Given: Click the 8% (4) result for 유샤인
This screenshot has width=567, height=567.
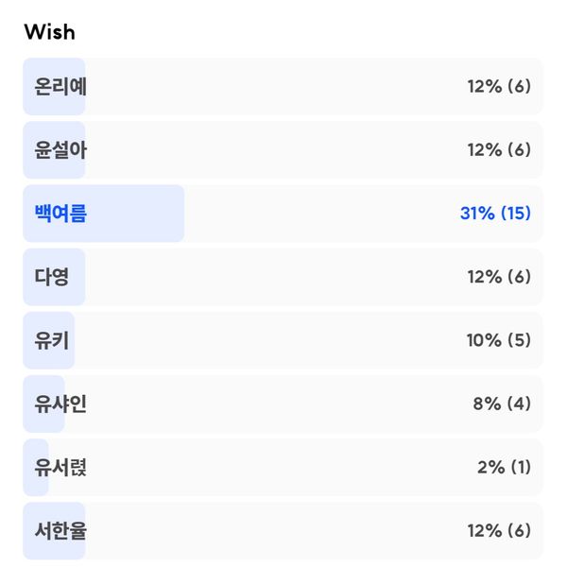Looking at the screenshot, I should pyautogui.click(x=502, y=404).
